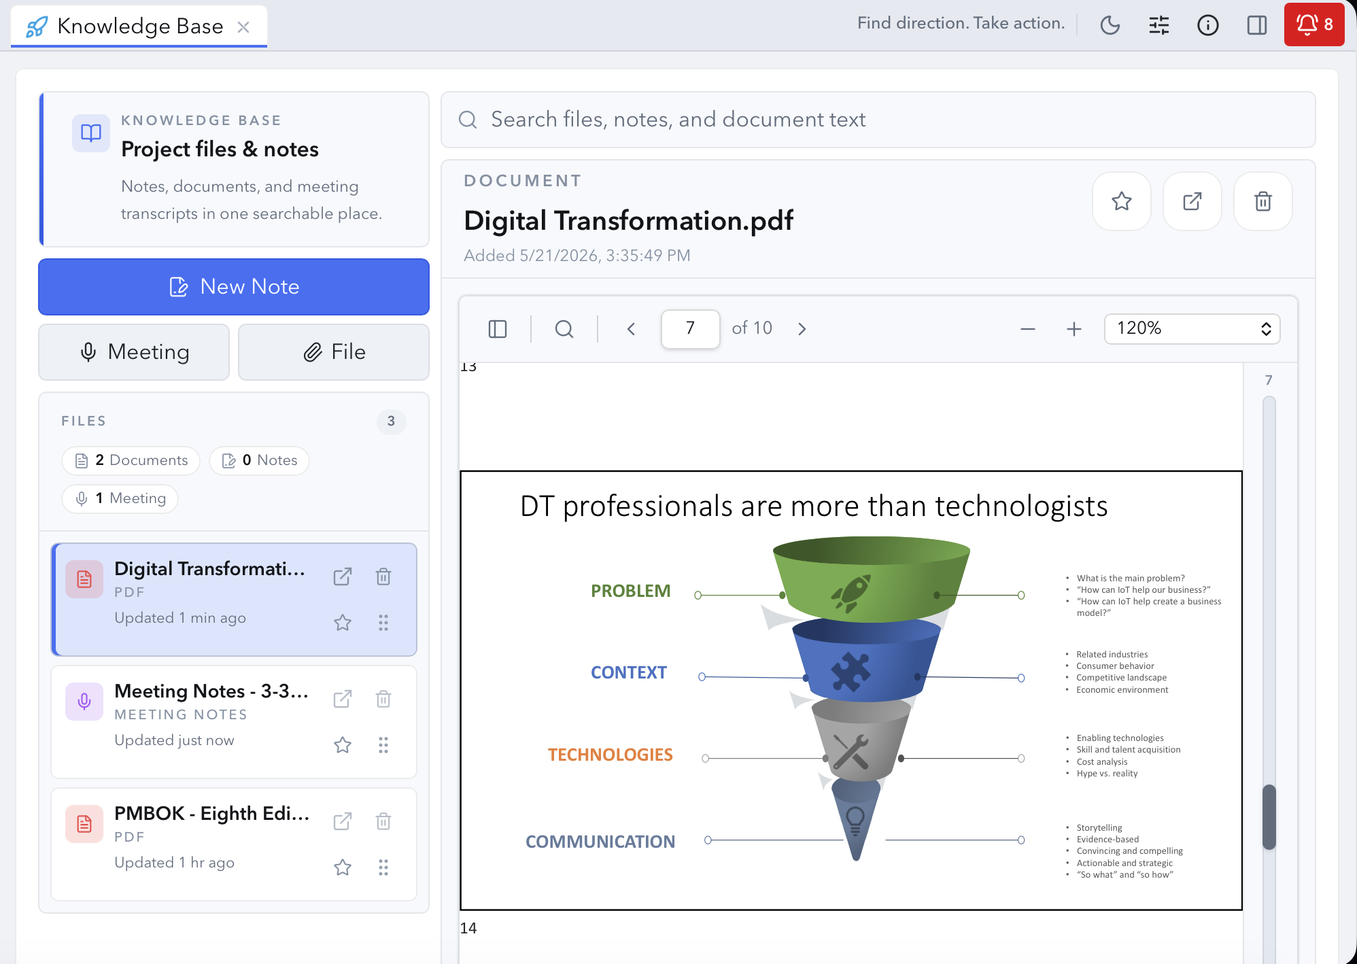
Task: Filter by 1 Meeting chip
Action: click(120, 498)
